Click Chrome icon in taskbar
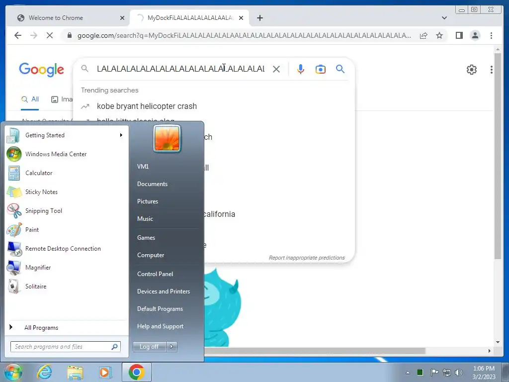The height and width of the screenshot is (382, 509). click(136, 372)
